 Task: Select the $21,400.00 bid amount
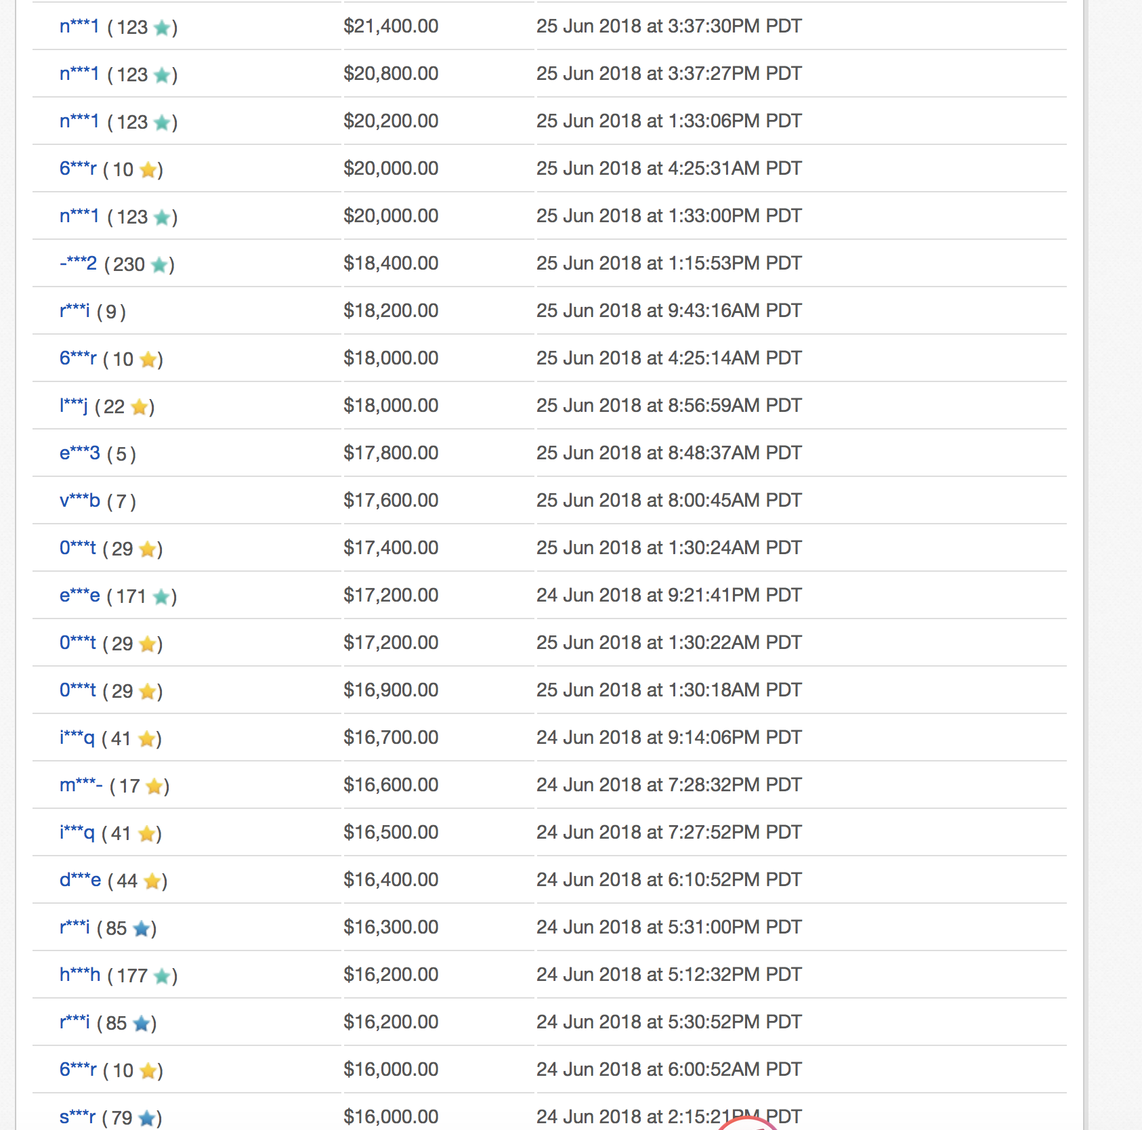391,26
